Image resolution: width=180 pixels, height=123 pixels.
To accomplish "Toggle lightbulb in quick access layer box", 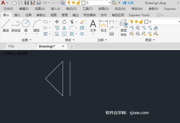I will [69, 3].
